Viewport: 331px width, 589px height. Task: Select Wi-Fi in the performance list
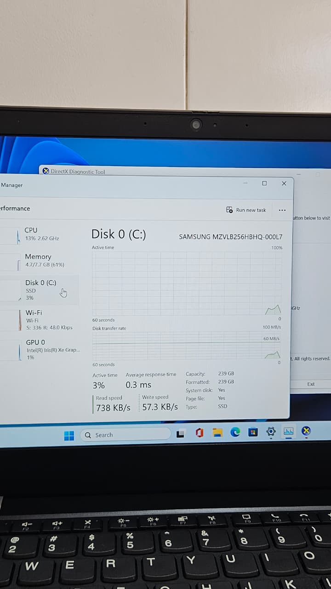(x=40, y=320)
